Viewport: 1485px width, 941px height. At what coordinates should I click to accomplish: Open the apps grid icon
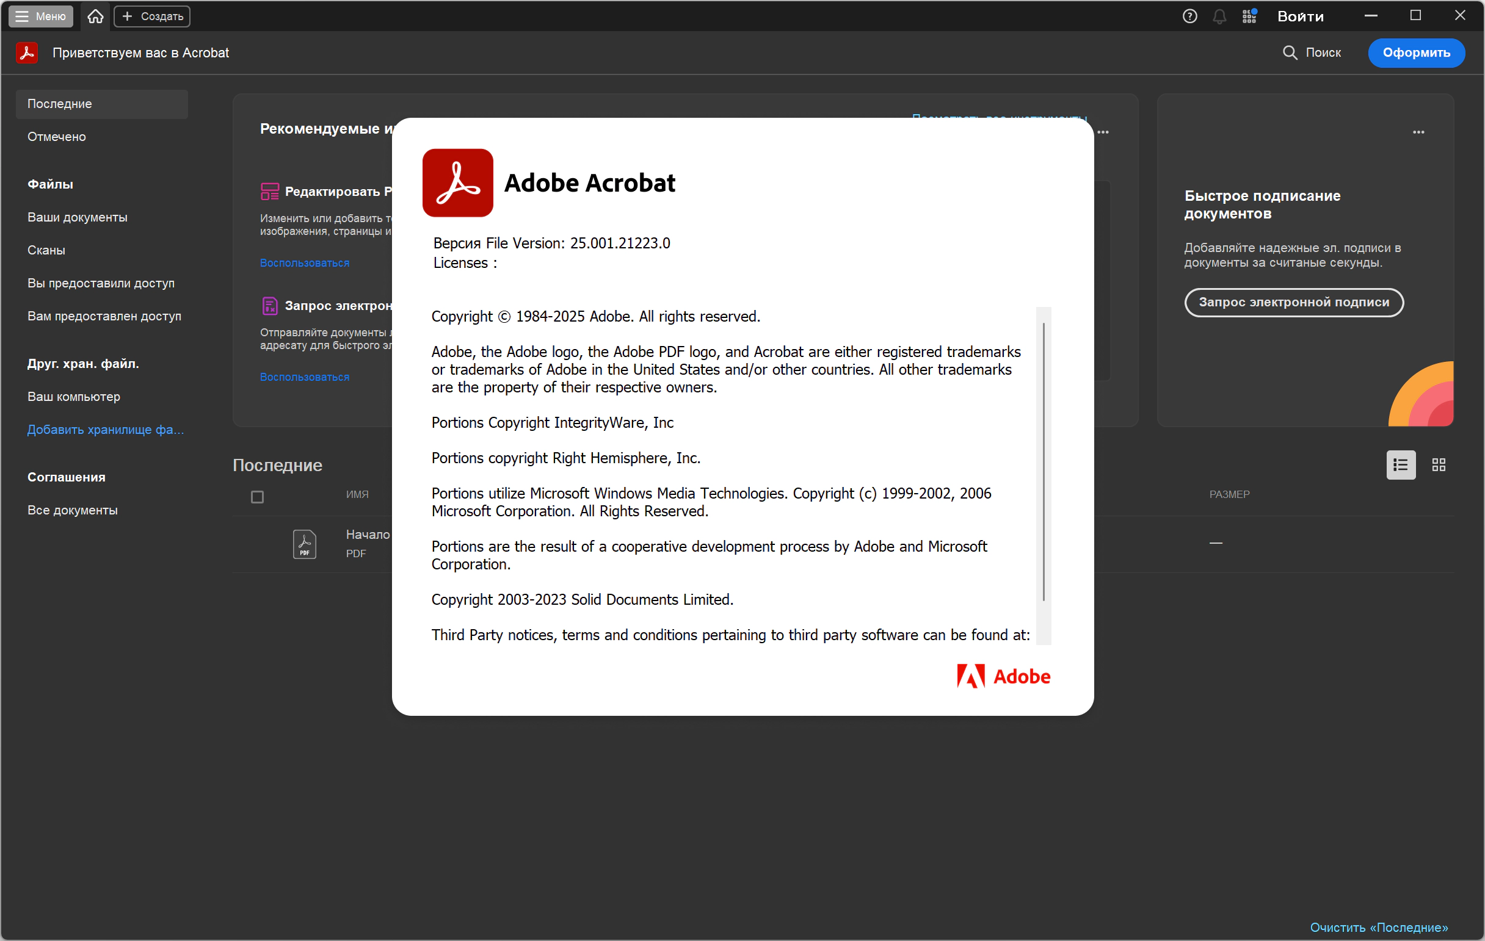point(1249,16)
